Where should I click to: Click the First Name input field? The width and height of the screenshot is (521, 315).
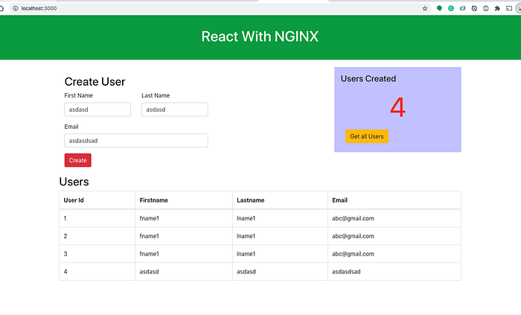98,109
